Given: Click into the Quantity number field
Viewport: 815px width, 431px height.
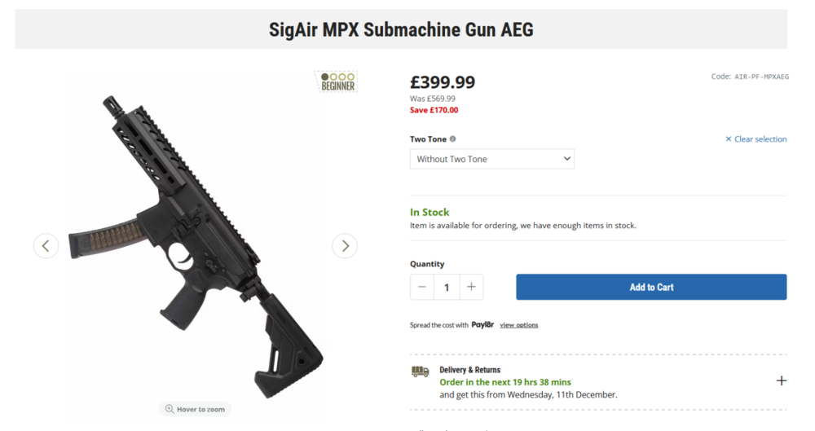Looking at the screenshot, I should point(447,287).
